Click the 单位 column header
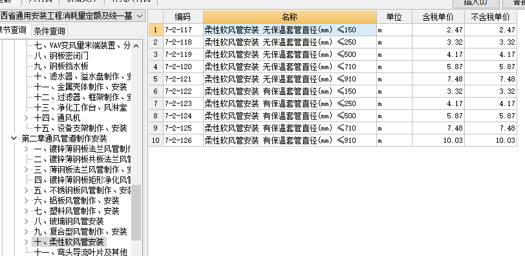The width and height of the screenshot is (525, 256). [394, 17]
